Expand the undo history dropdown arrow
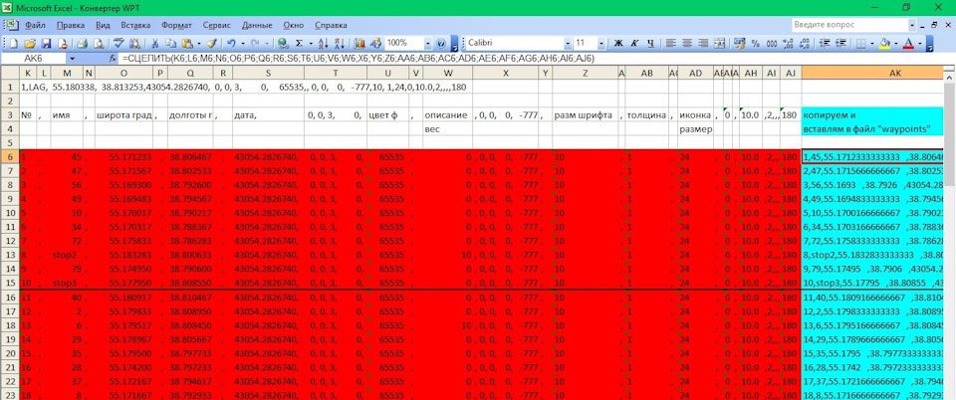Image resolution: width=956 pixels, height=400 pixels. coord(243,44)
